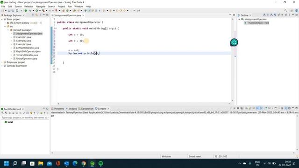Click Remove All Terminated Launches in Console
This screenshot has height=168, width=299.
coord(242,108)
